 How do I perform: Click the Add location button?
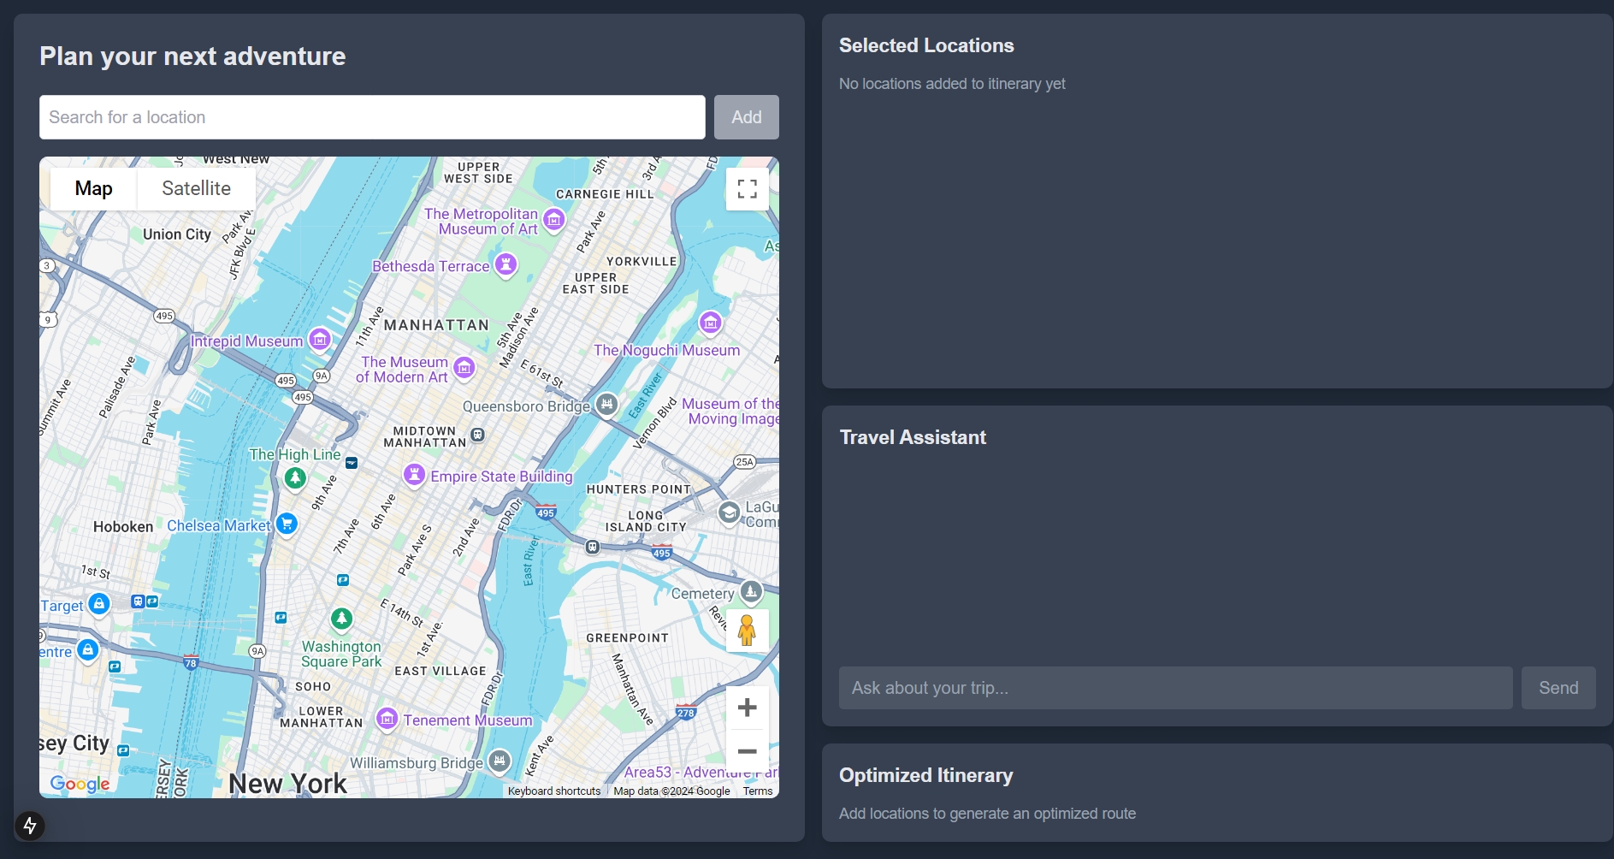pos(747,117)
